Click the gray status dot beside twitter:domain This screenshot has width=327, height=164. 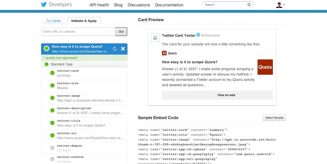click(52, 148)
